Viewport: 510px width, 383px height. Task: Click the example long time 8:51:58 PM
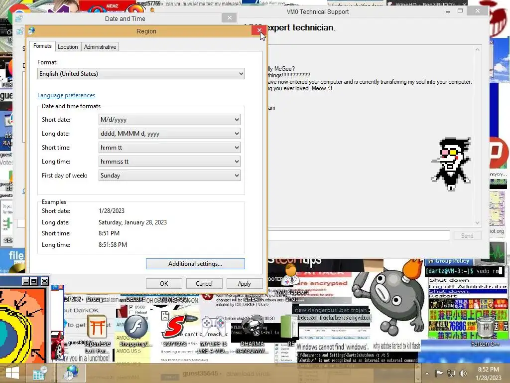pyautogui.click(x=113, y=244)
